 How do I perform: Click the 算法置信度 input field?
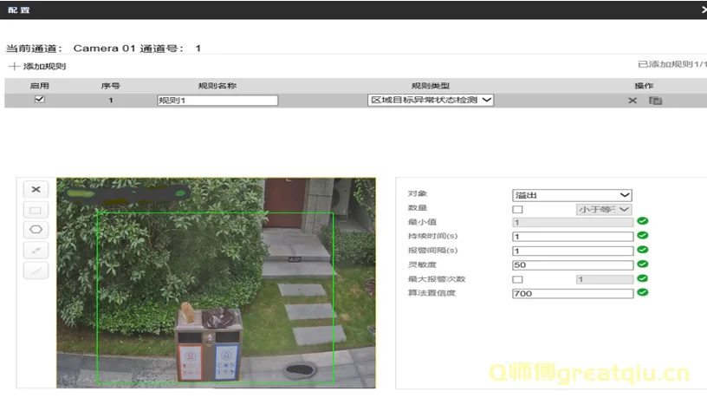coord(572,293)
